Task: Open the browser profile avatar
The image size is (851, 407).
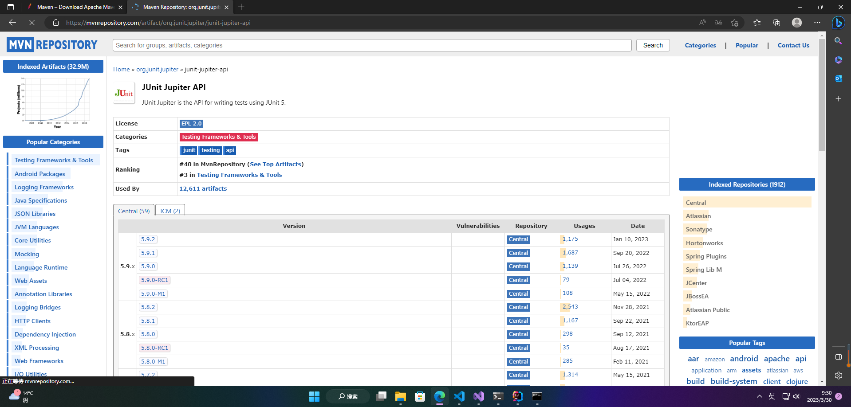Action: [x=797, y=23]
